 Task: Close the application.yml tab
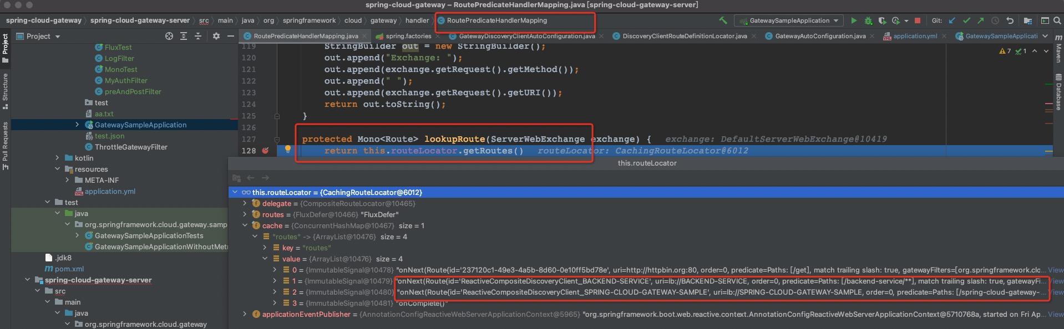coord(944,36)
